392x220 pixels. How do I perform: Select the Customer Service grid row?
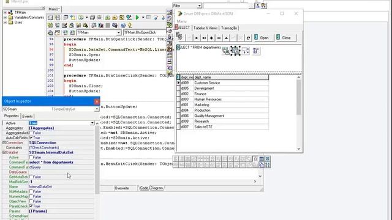pos(222,83)
